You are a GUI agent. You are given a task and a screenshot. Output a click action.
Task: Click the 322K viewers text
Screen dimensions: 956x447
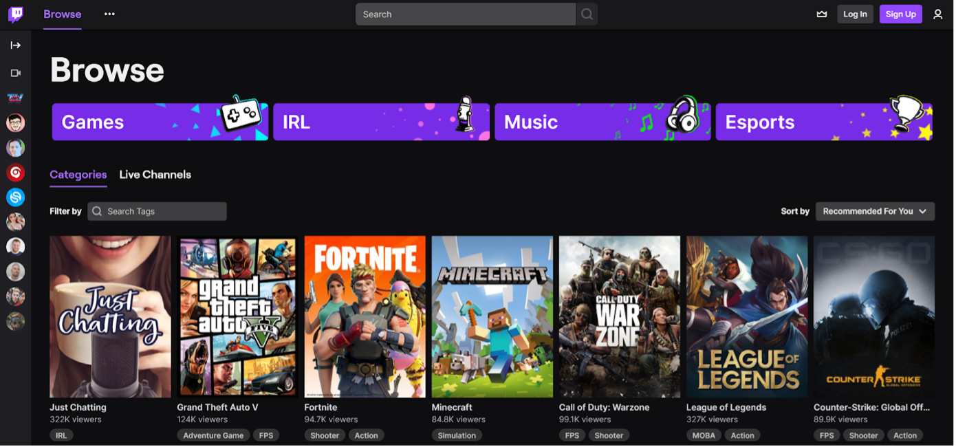[76, 420]
